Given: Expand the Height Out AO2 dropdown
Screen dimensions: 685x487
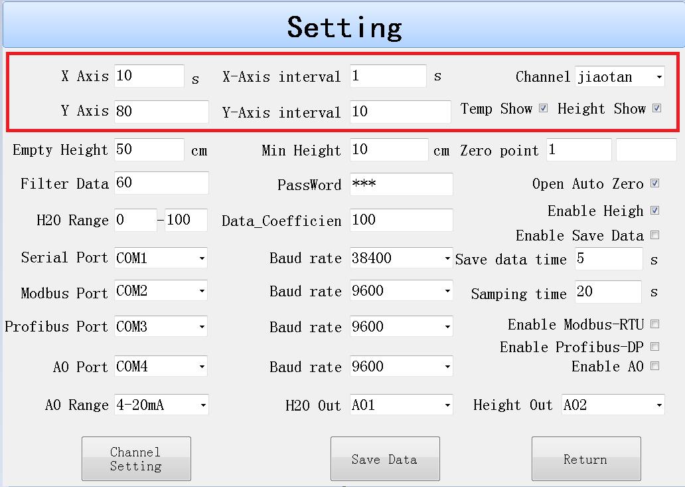Looking at the screenshot, I should click(x=613, y=405).
